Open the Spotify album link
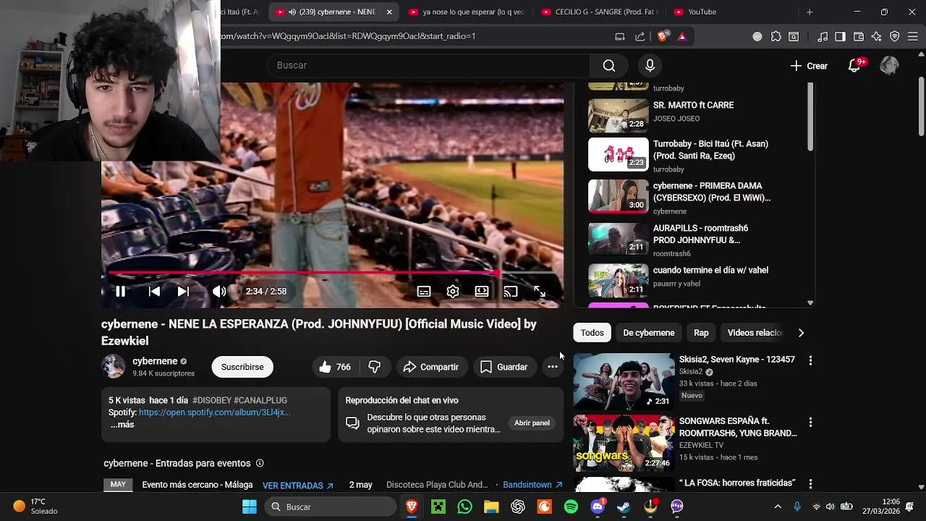Viewport: 926px width, 521px height. (215, 412)
